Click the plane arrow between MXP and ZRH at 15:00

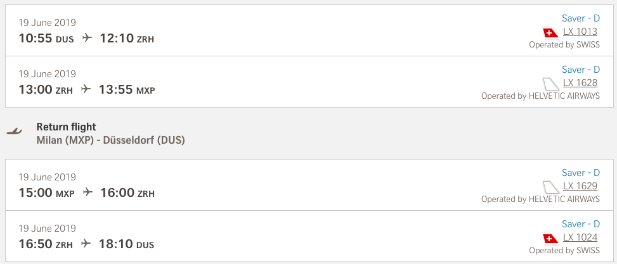[x=88, y=192]
